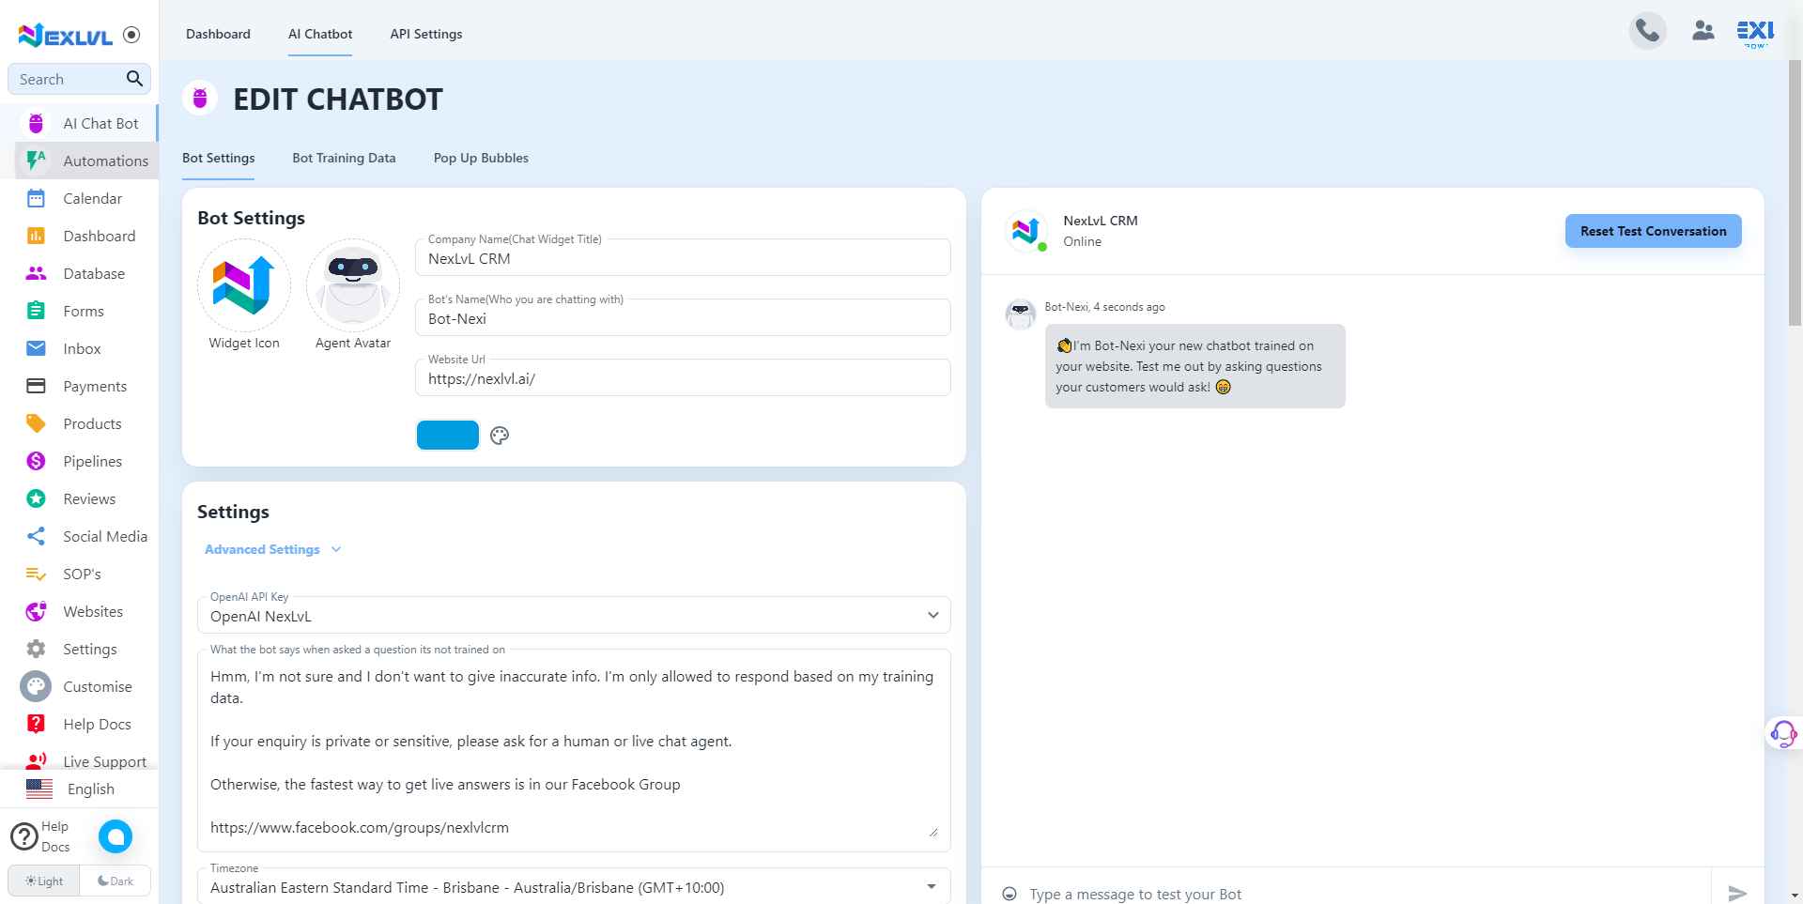Go to Dashboard top menu

pos(218,34)
